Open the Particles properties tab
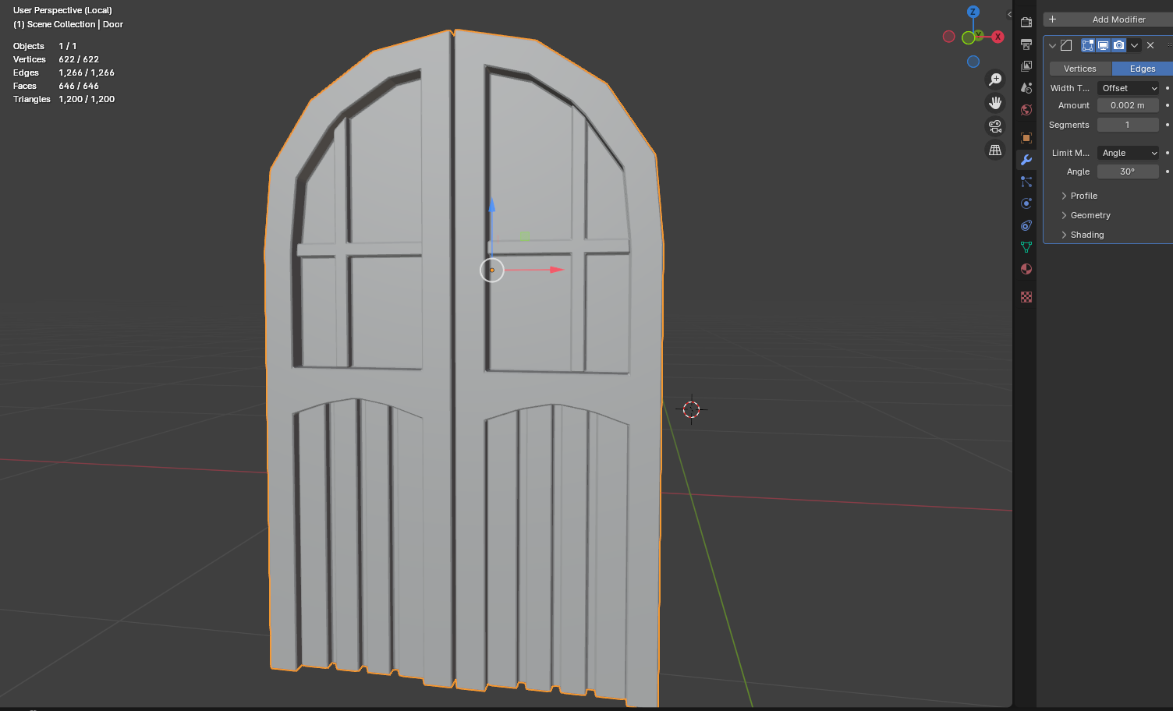The height and width of the screenshot is (711, 1173). tap(1026, 182)
